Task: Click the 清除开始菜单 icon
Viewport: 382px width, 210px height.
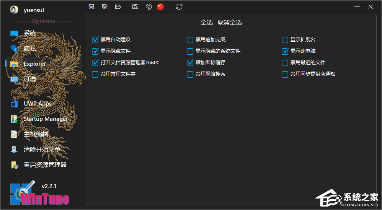Action: [x=14, y=150]
